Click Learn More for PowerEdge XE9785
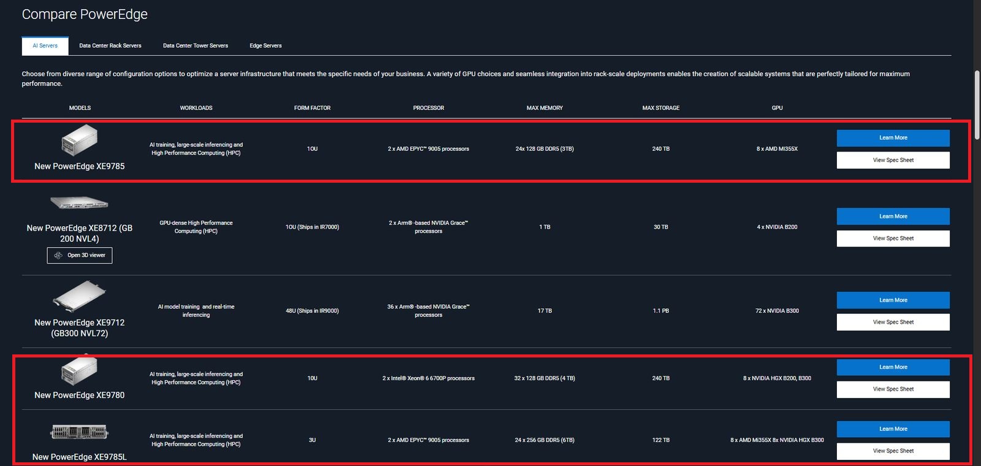981x466 pixels. 893,138
